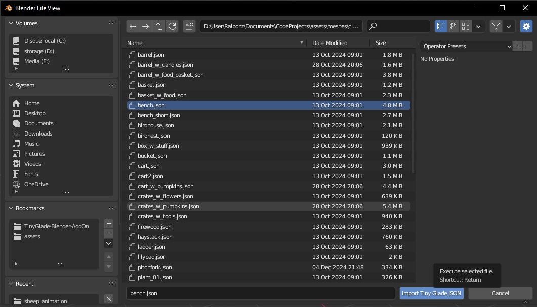537x307 pixels.
Task: Add an operator preset with plus
Action: tap(518, 46)
